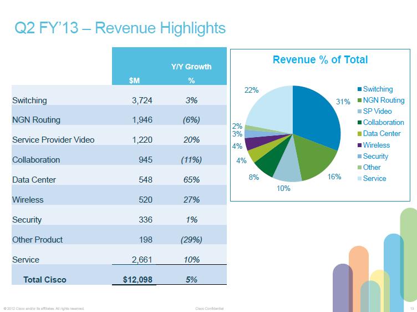Viewport: 417px width, 312px height.
Task: Select the Wireless legend color swatch
Action: (359, 145)
